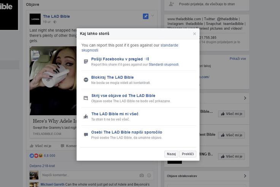The height and width of the screenshot is (187, 280).
Task: Open 'standarde skupnosti' link in dialog intro
Action: pyautogui.click(x=130, y=48)
